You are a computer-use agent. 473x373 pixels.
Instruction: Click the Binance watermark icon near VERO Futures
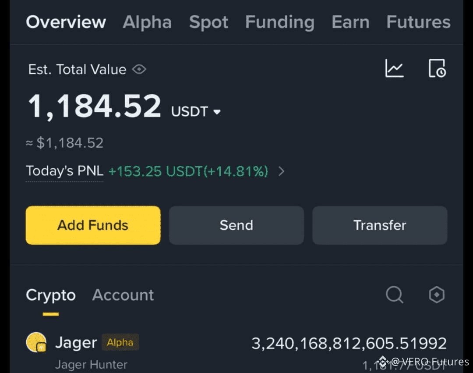pyautogui.click(x=383, y=362)
